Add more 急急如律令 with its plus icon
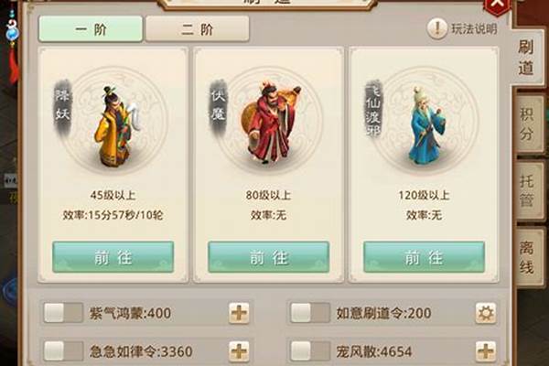Image resolution: width=549 pixels, height=366 pixels. [239, 351]
